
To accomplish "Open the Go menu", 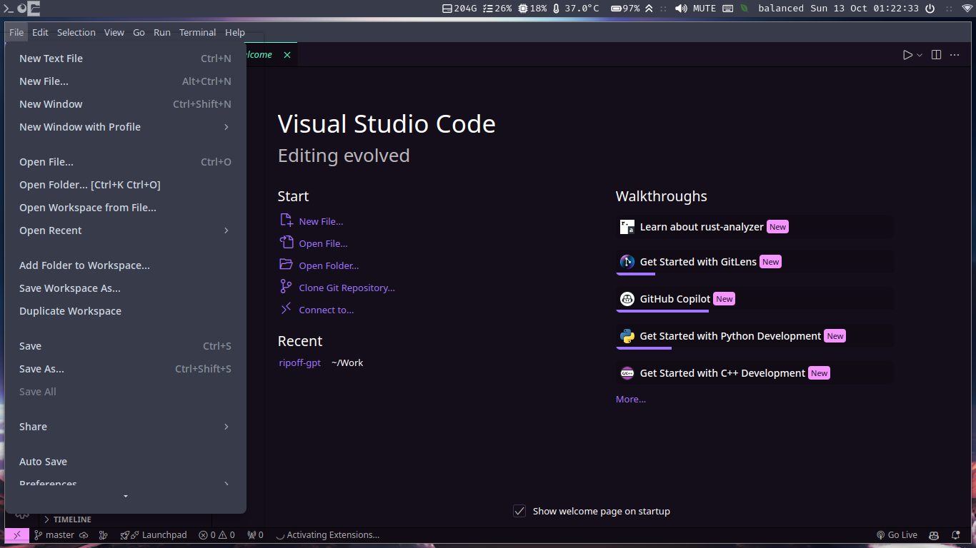I will [x=139, y=32].
